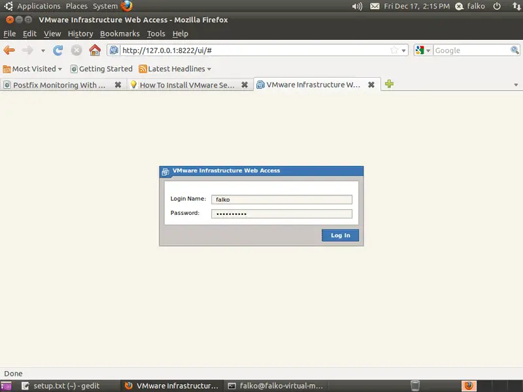Expand the Latest Headlines feed menu
The height and width of the screenshot is (392, 523).
(175, 69)
